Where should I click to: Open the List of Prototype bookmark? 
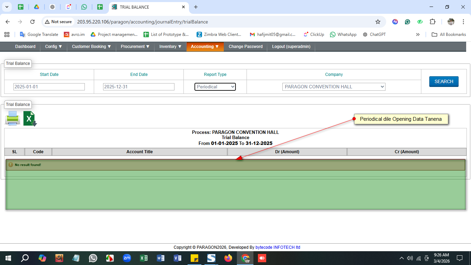(x=166, y=35)
